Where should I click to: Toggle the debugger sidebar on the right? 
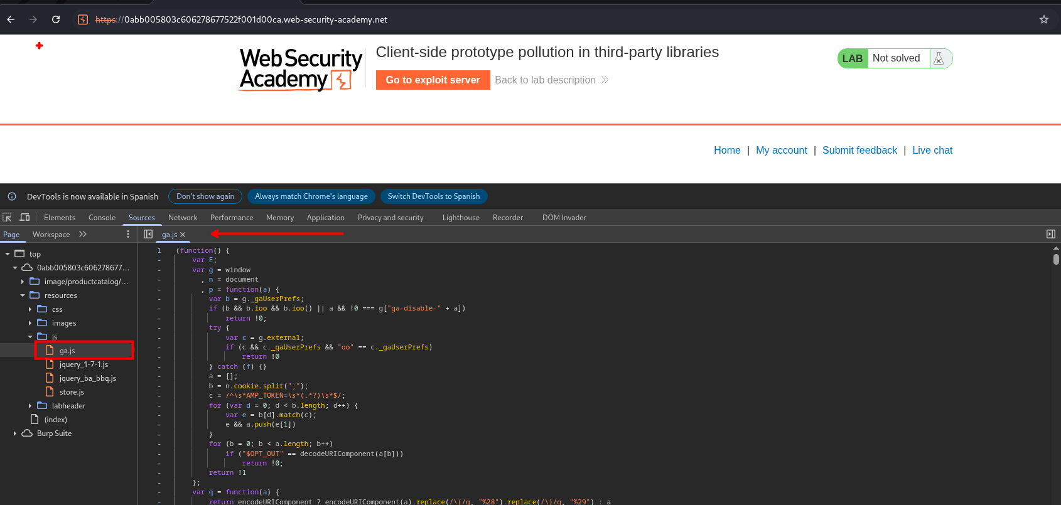coord(1050,234)
